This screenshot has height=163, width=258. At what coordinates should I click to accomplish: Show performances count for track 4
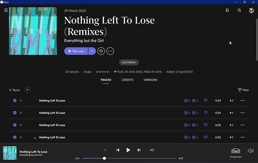click(187, 137)
